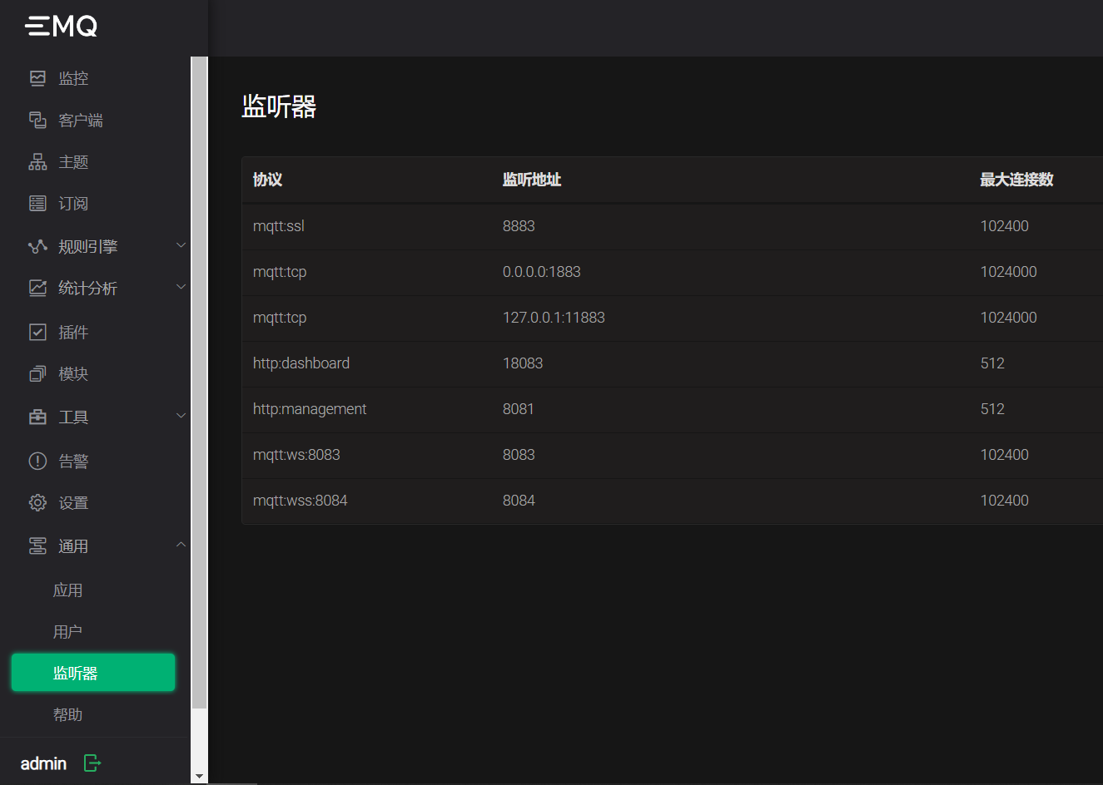Click the EMQ logo

point(61,27)
